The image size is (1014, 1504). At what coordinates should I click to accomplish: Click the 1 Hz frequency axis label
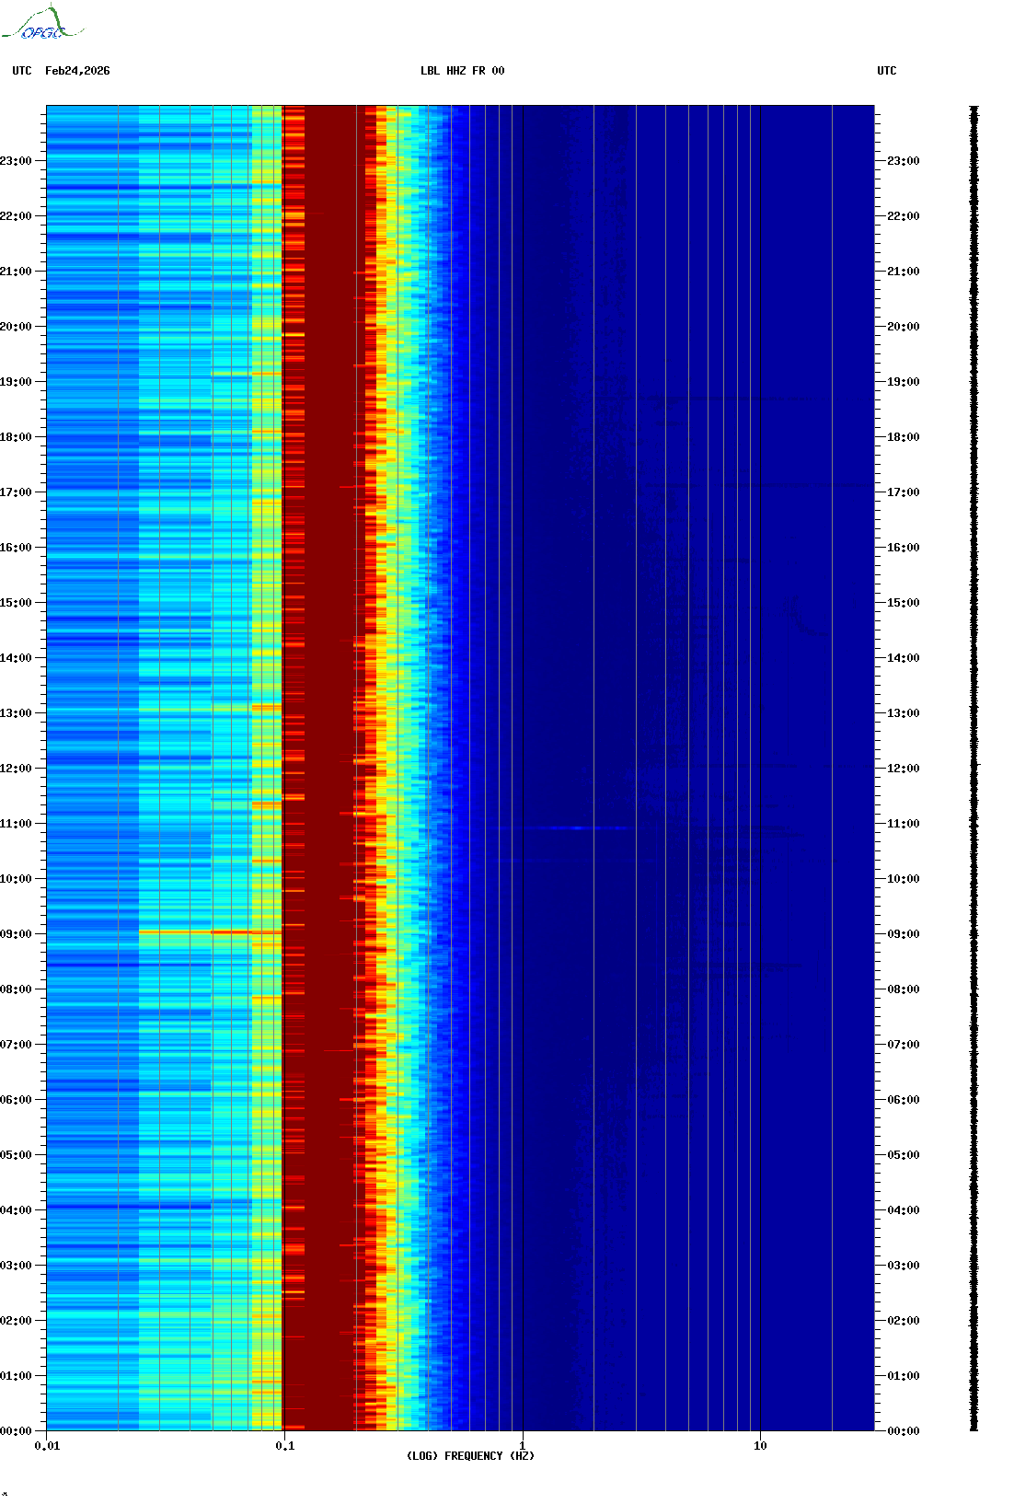[x=523, y=1446]
